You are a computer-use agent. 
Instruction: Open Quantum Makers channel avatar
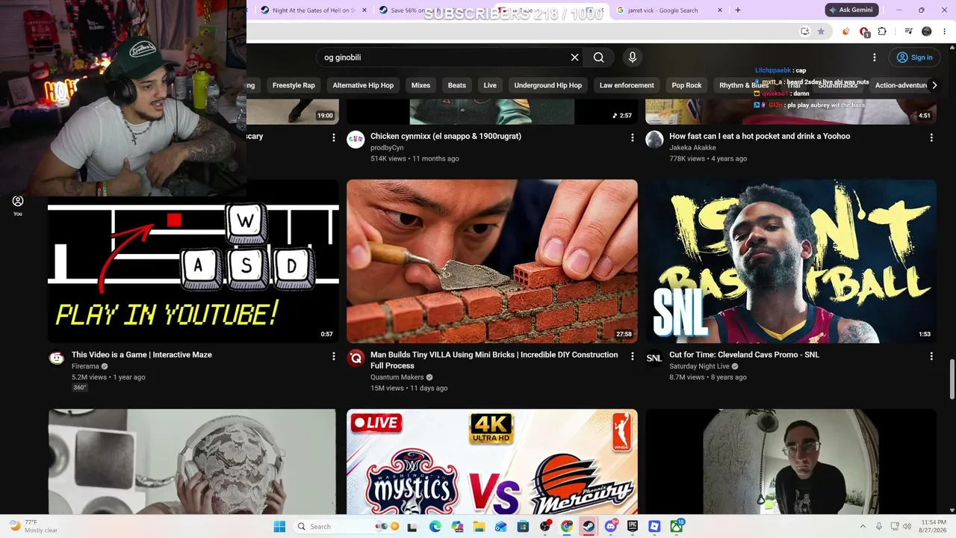pyautogui.click(x=356, y=358)
